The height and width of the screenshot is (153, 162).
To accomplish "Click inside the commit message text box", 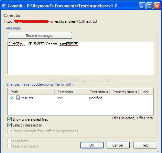I will tap(81, 58).
